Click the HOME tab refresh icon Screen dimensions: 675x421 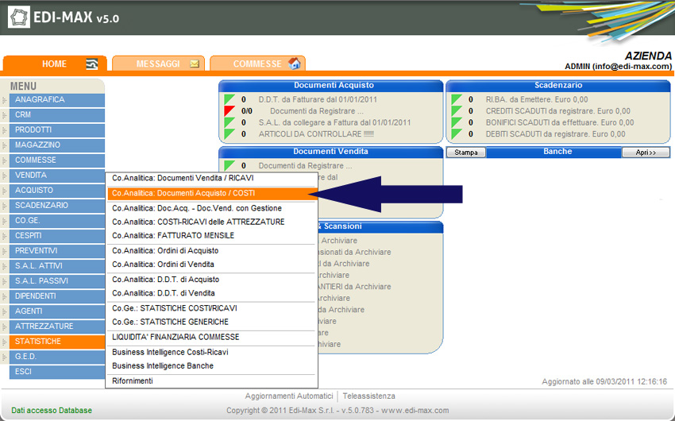pos(92,64)
